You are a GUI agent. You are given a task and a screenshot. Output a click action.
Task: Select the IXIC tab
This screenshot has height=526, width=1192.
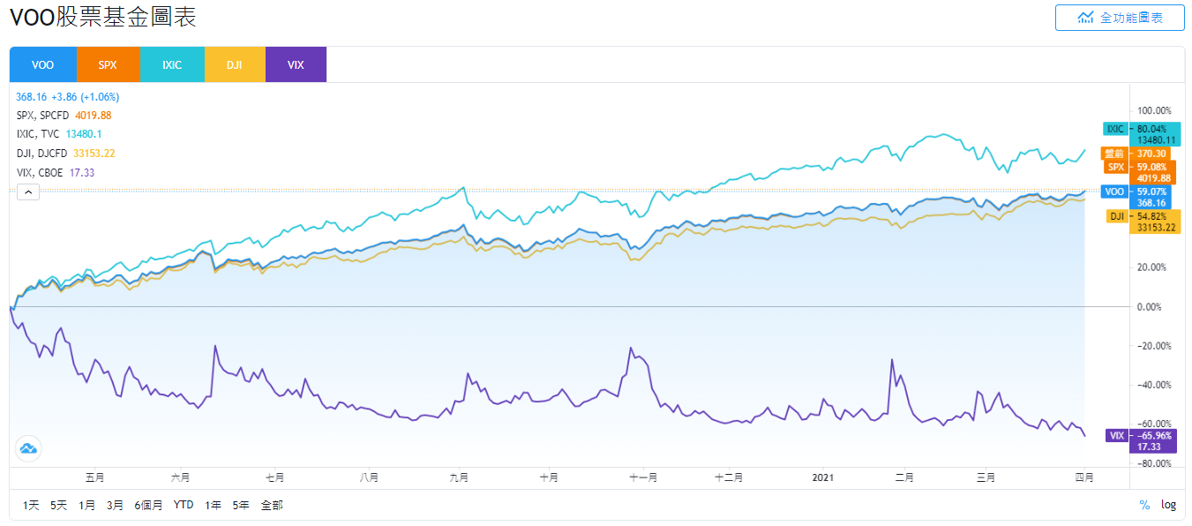[x=172, y=64]
